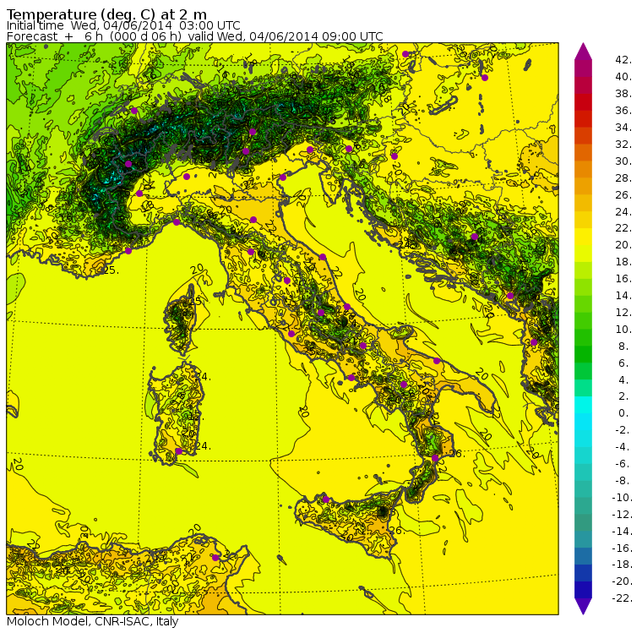Pick the colorbar segment between 40 and 42
This screenshot has width=642, height=633.
583,68
